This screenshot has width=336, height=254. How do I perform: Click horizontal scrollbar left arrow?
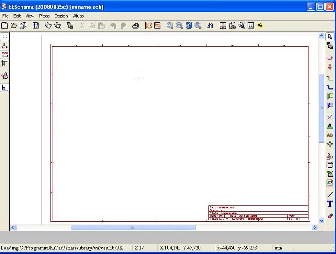click(x=13, y=228)
